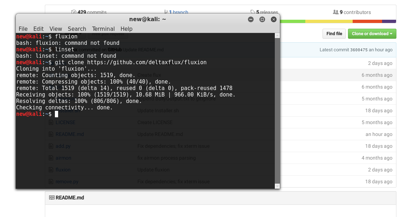
Task: Open the Terminal menu
Action: coord(103,29)
